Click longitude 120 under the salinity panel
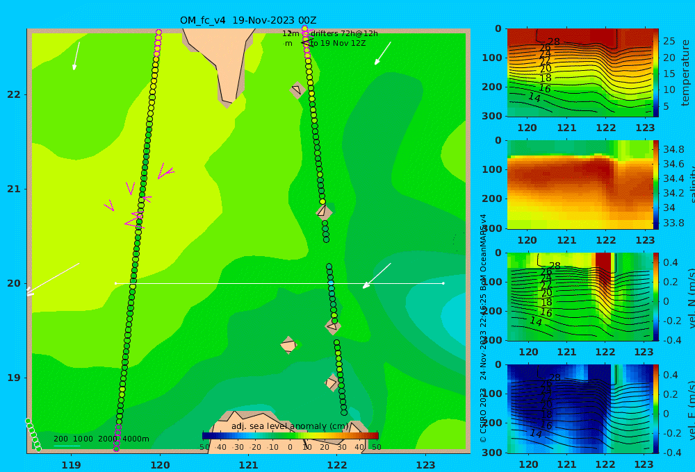This screenshot has height=472, width=695. click(528, 240)
